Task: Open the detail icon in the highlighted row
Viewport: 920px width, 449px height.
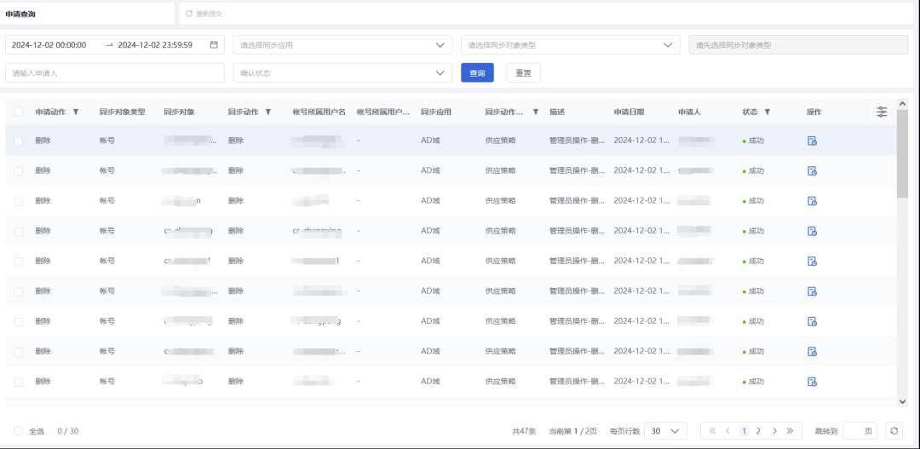Action: (812, 141)
